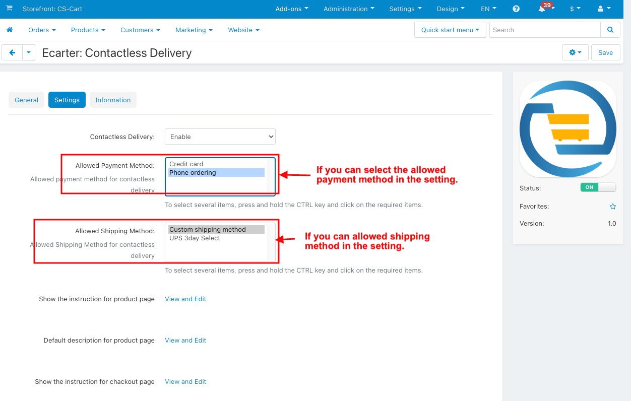Image resolution: width=631 pixels, height=401 pixels.
Task: Click the help question mark icon
Action: [516, 9]
